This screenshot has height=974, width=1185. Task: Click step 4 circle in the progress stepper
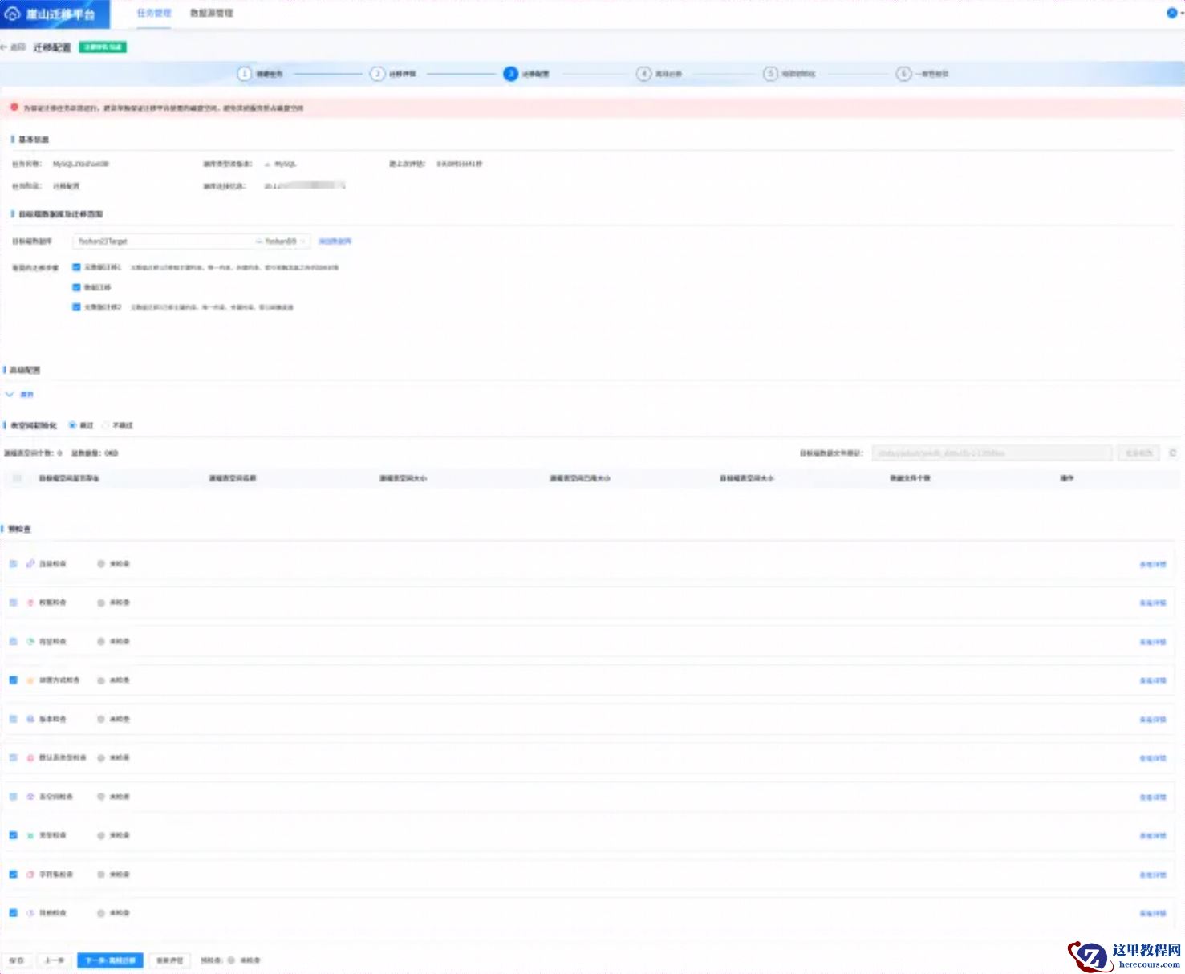point(643,74)
